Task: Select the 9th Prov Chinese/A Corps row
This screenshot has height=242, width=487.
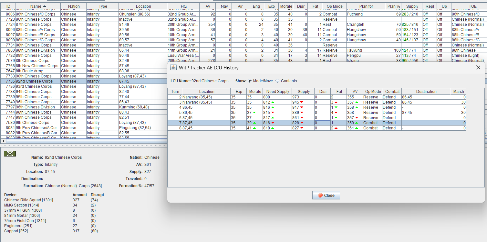Action: pos(84,128)
